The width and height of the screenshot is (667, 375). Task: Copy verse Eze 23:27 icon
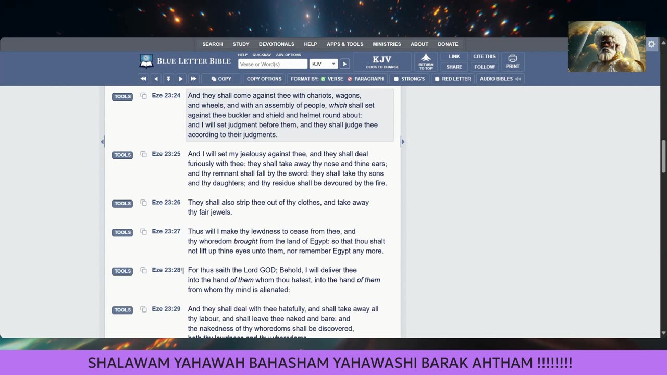pos(143,232)
